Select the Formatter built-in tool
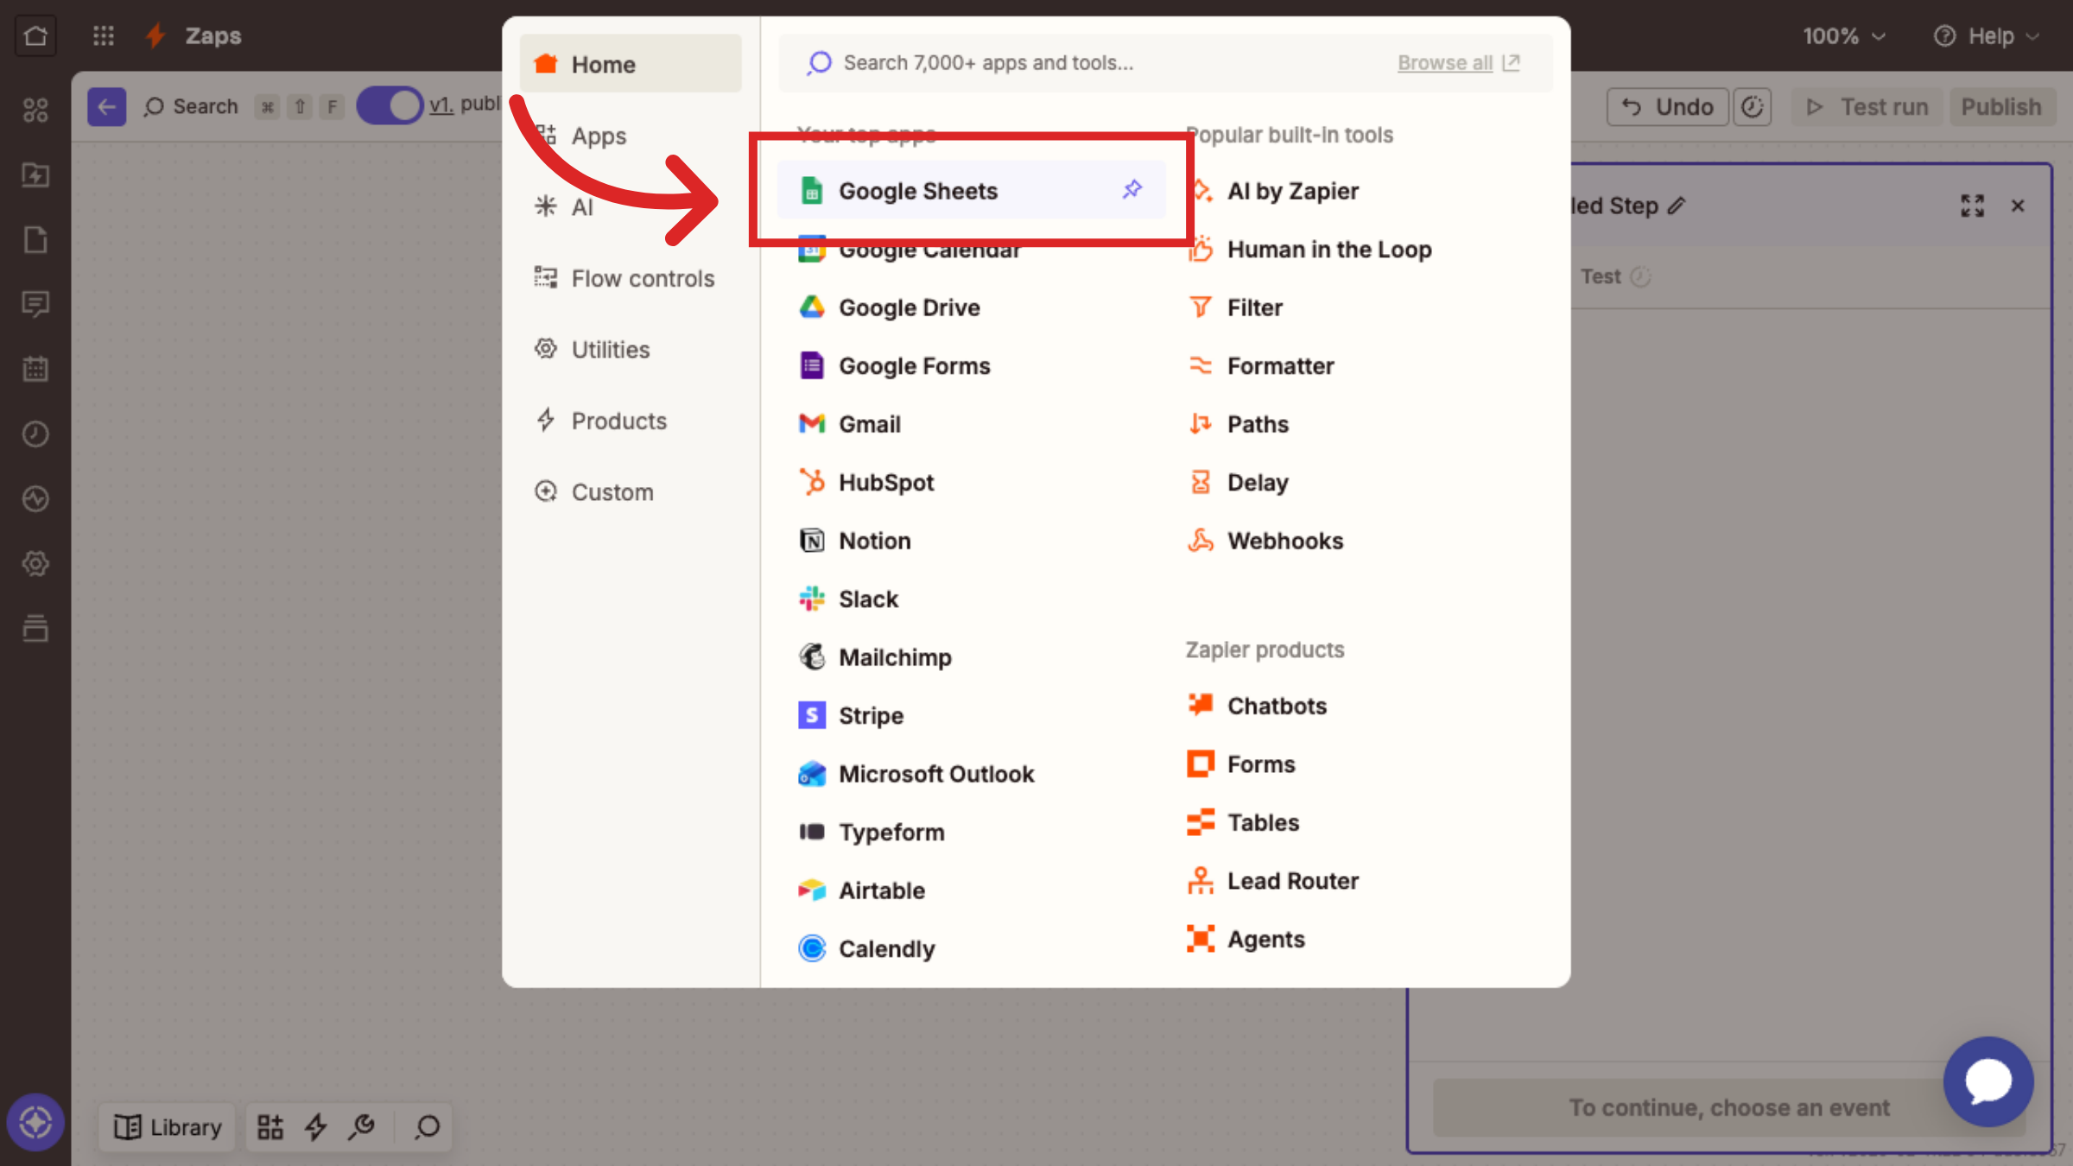2073x1166 pixels. coord(1281,365)
